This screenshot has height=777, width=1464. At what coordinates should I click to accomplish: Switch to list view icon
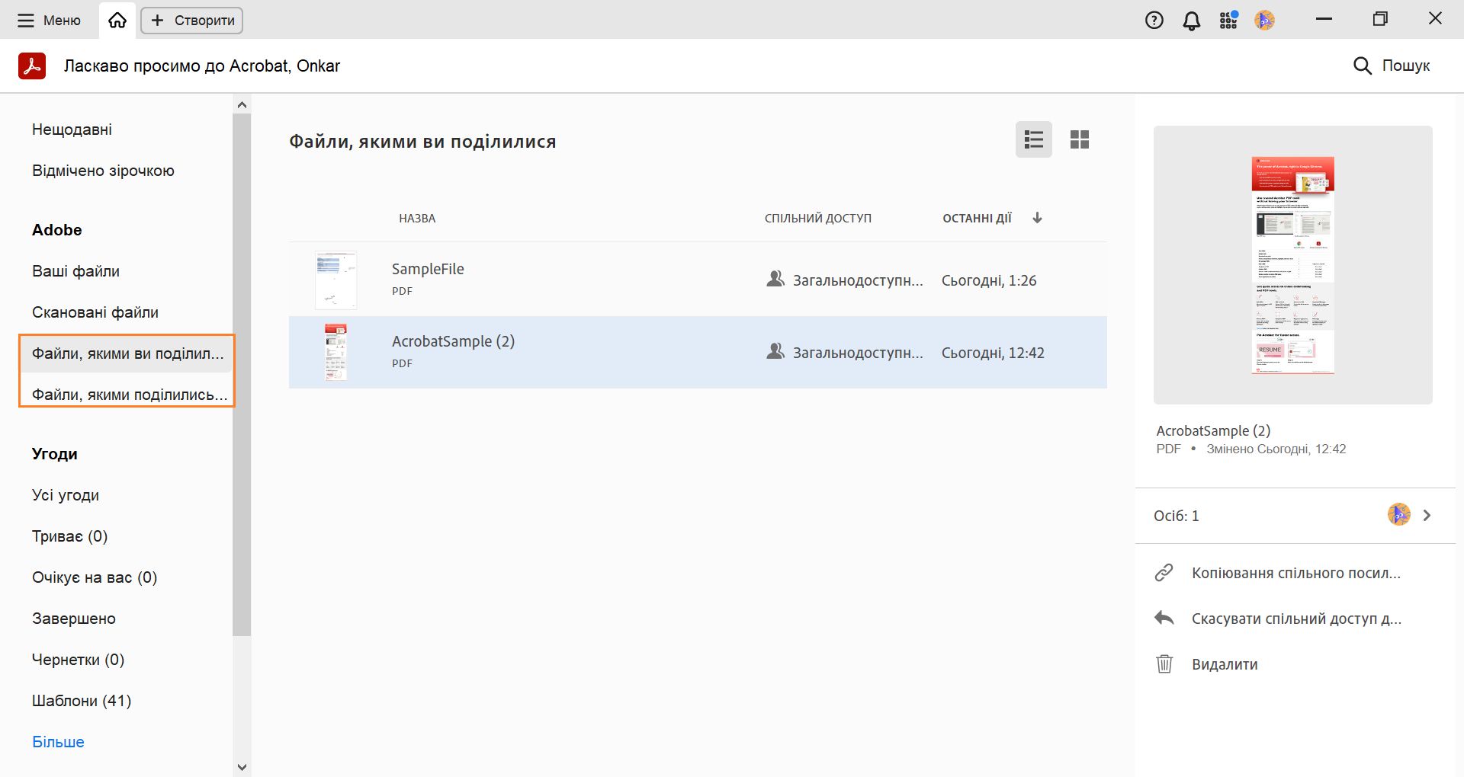pyautogui.click(x=1034, y=139)
